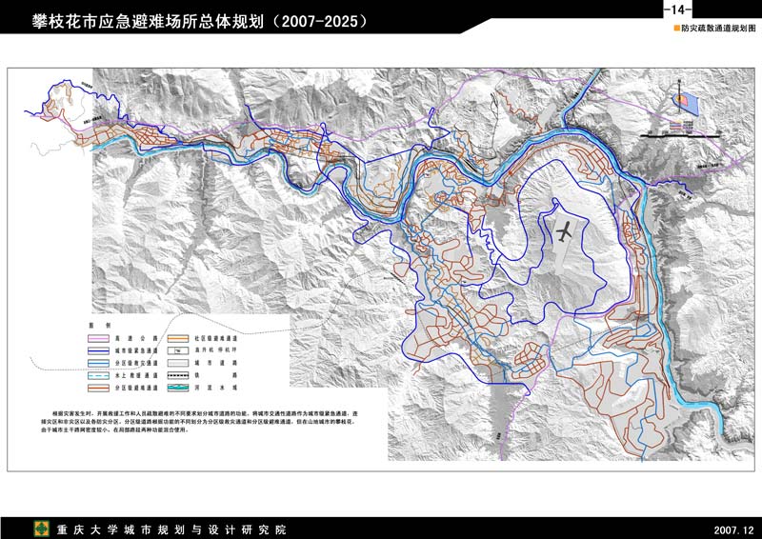
Task: Select the dark blue 城市级紧急通道 swatch
Action: click(99, 350)
